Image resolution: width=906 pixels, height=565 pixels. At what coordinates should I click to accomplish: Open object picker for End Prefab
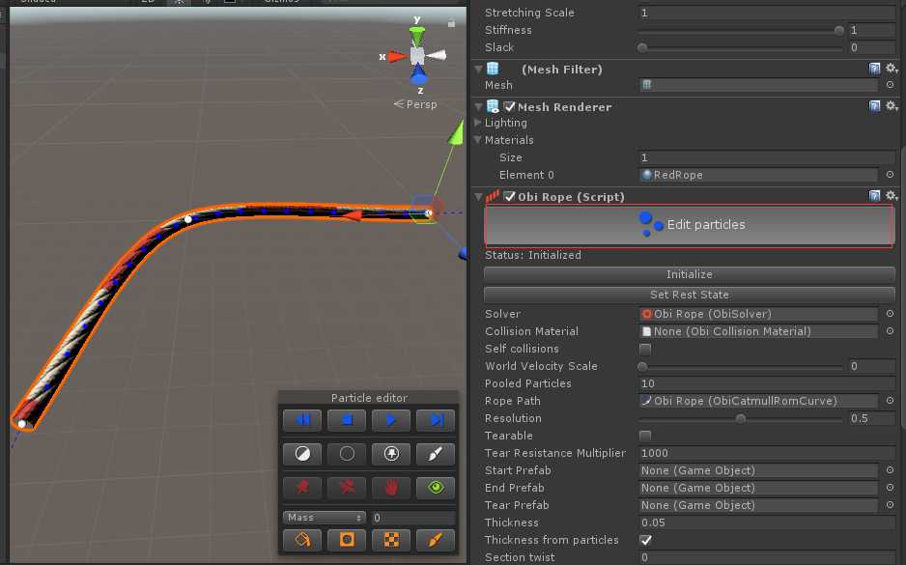pos(890,488)
